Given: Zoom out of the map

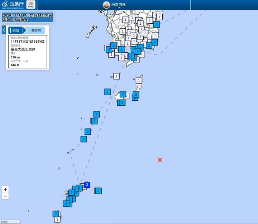Looking at the screenshot, I should click(5, 196).
